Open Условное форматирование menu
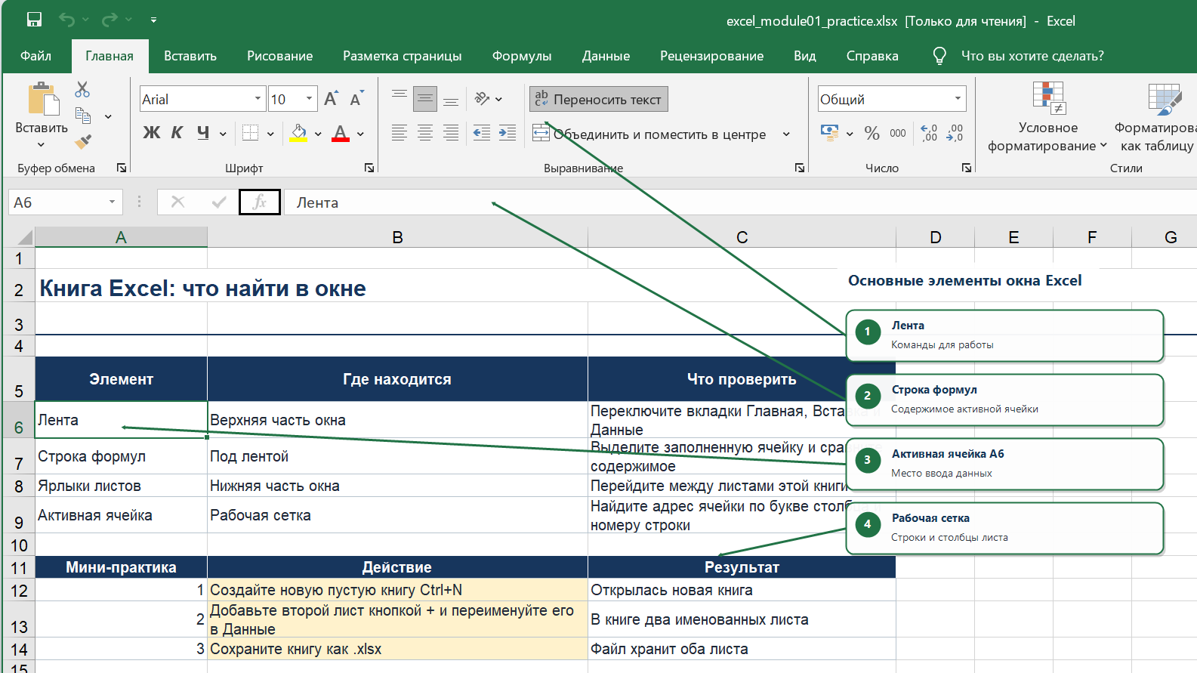Image resolution: width=1197 pixels, height=673 pixels. [1048, 117]
